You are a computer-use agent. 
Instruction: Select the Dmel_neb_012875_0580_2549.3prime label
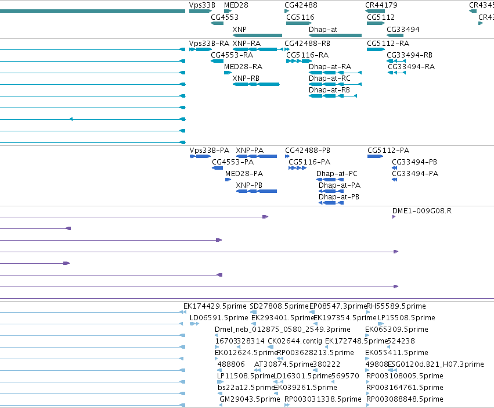283,330
